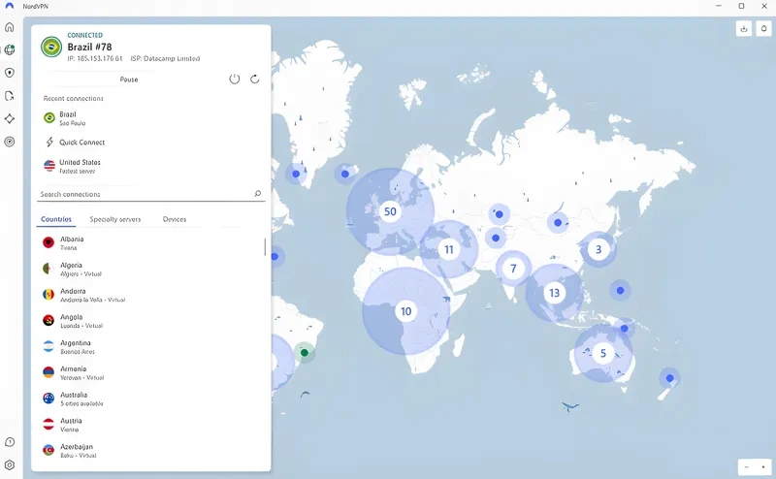
Task: Click the Australia cluster showing 5
Action: coord(603,353)
